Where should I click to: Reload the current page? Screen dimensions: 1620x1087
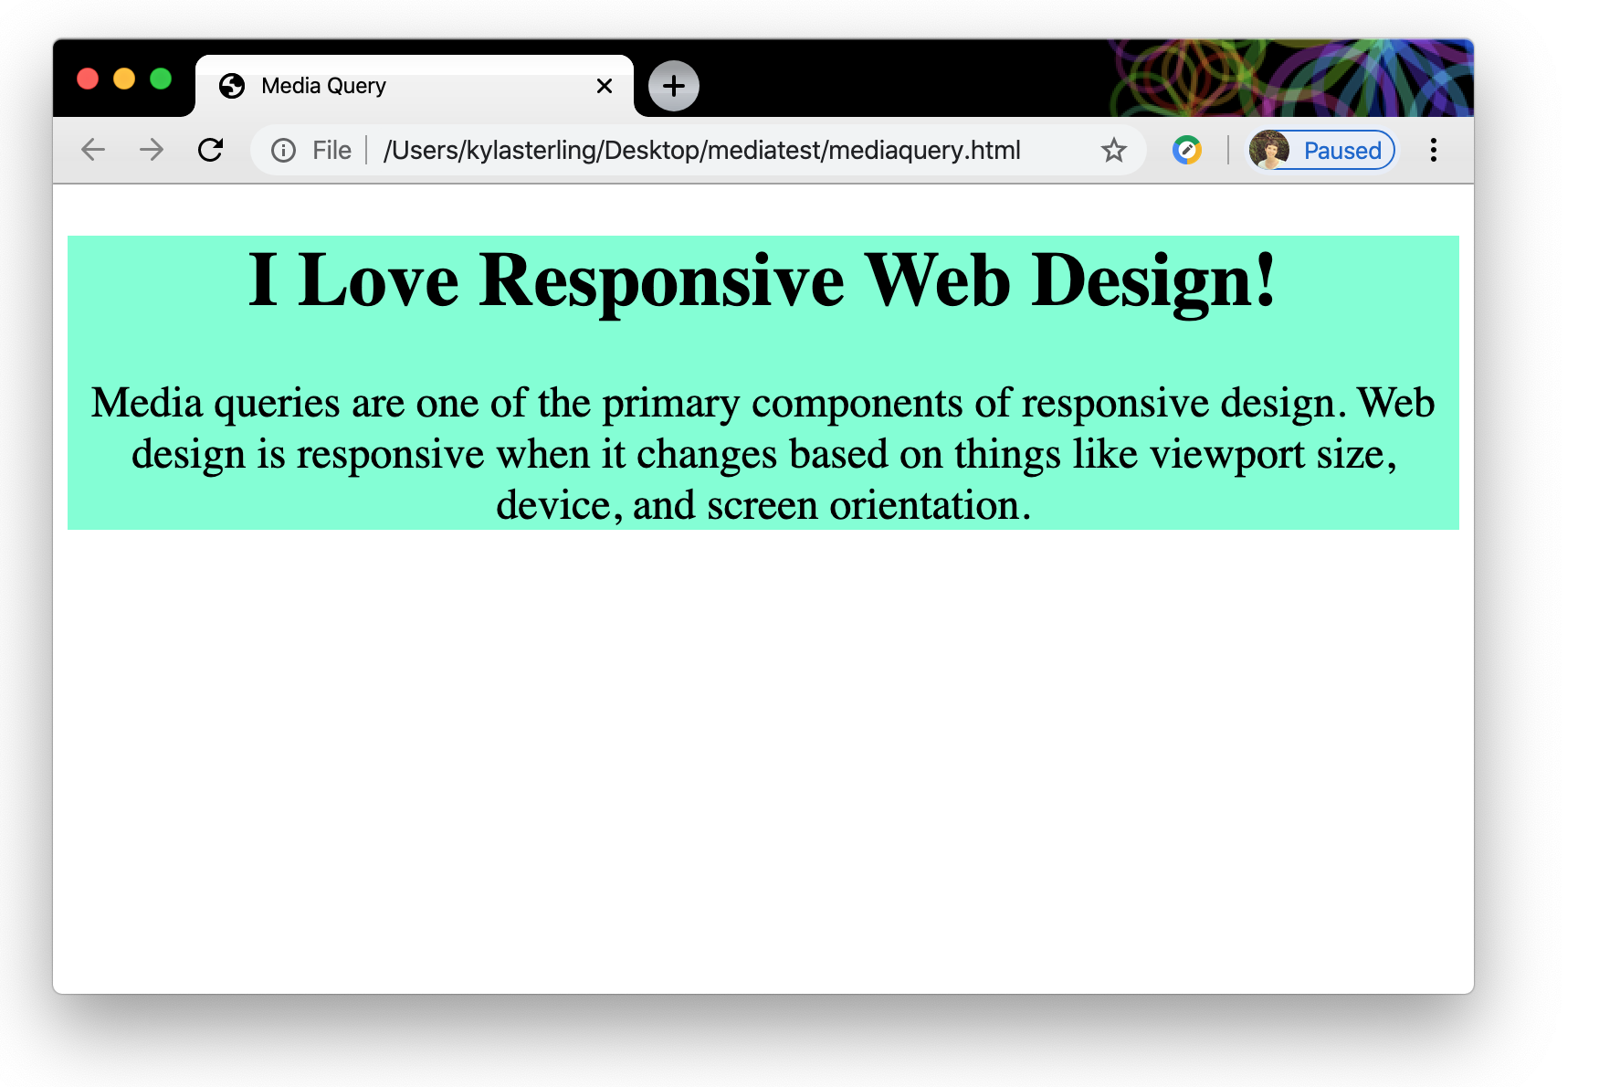[211, 150]
